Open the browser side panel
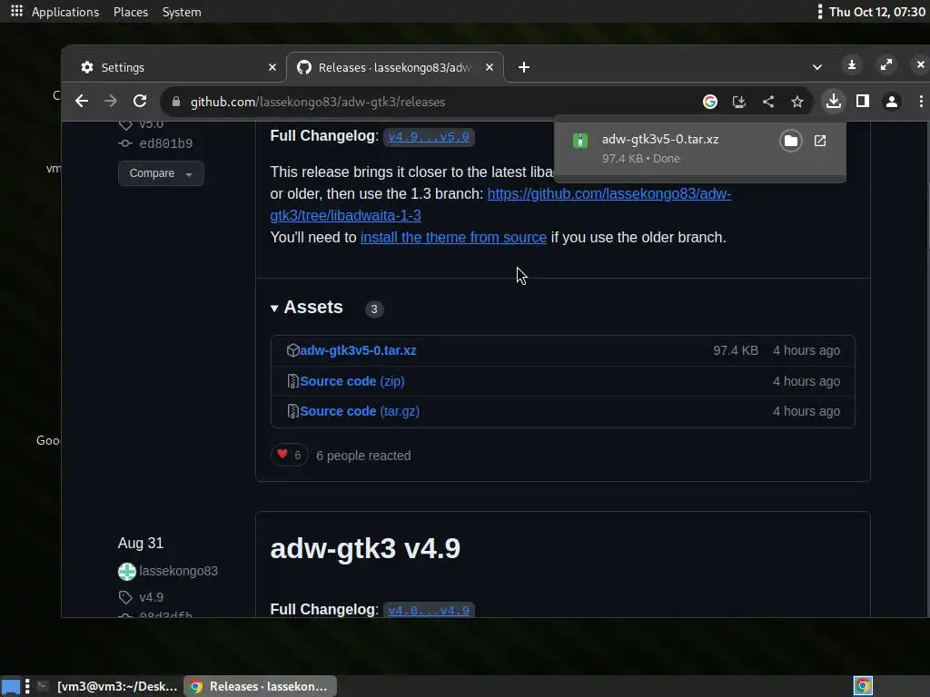 click(863, 102)
